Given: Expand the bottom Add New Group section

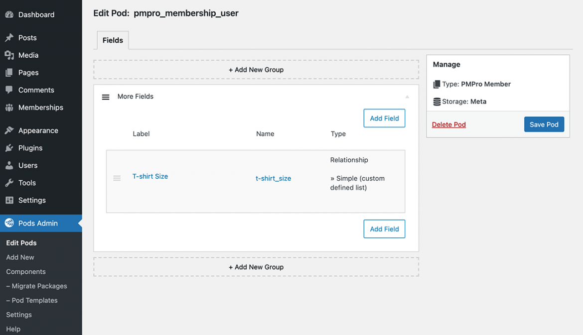Looking at the screenshot, I should point(256,267).
